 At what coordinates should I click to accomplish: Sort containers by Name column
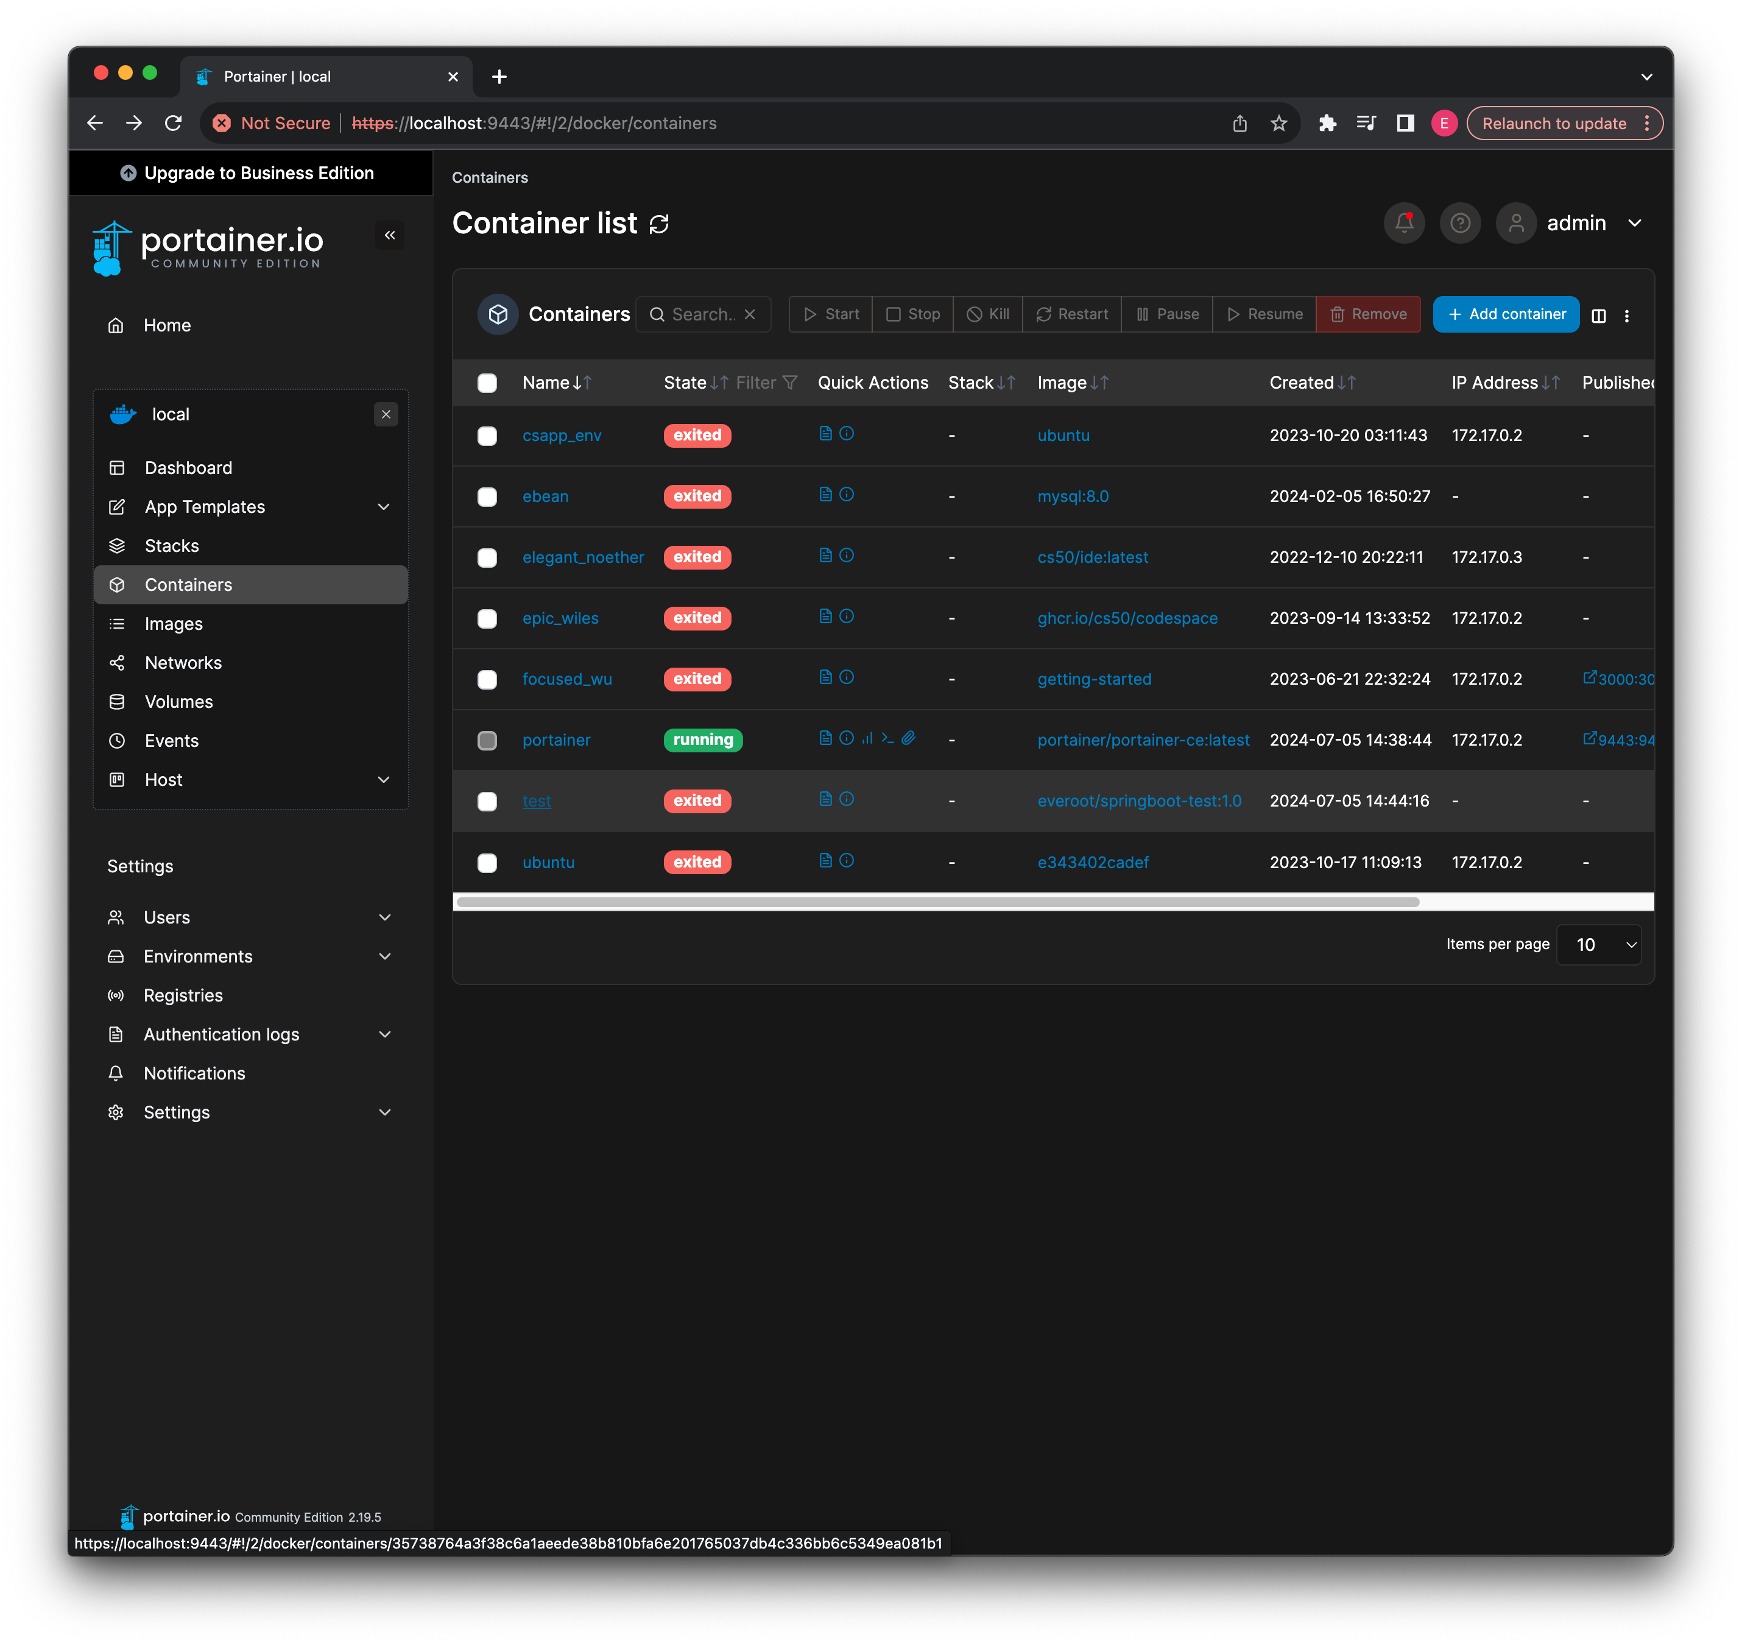pyautogui.click(x=556, y=383)
